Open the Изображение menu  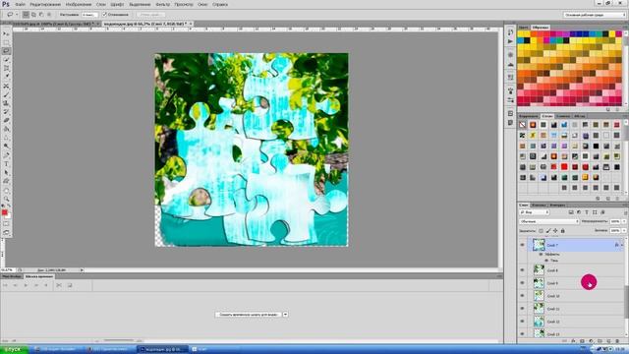(79, 4)
